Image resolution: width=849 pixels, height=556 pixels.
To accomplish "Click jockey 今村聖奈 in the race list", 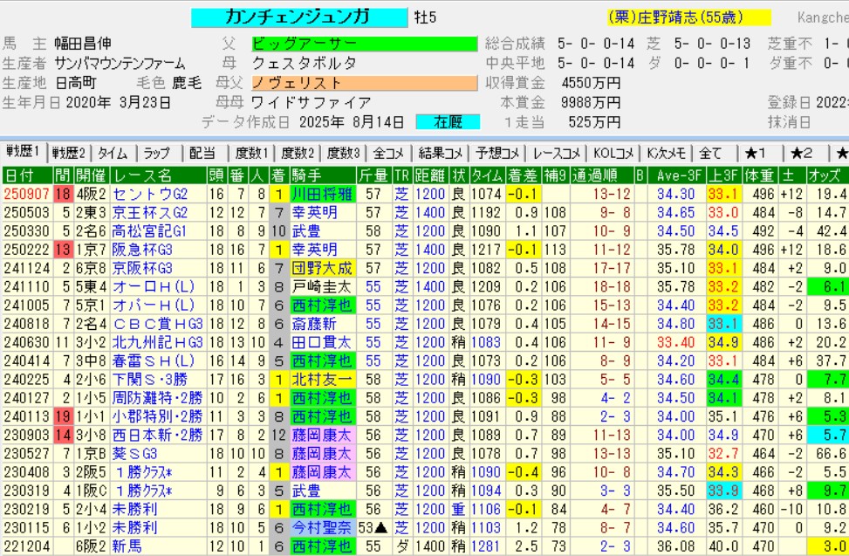I will 320,528.
